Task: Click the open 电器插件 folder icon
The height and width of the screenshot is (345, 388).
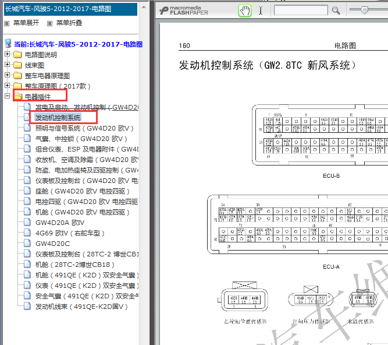Action: [18, 96]
